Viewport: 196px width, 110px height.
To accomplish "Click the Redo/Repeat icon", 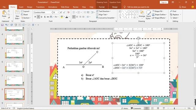I will [x=12, y=25].
